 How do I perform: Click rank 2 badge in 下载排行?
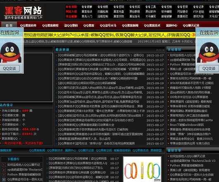tap(4, 170)
